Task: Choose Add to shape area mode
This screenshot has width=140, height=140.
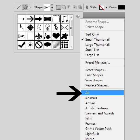Action: pyautogui.click(x=64, y=7)
